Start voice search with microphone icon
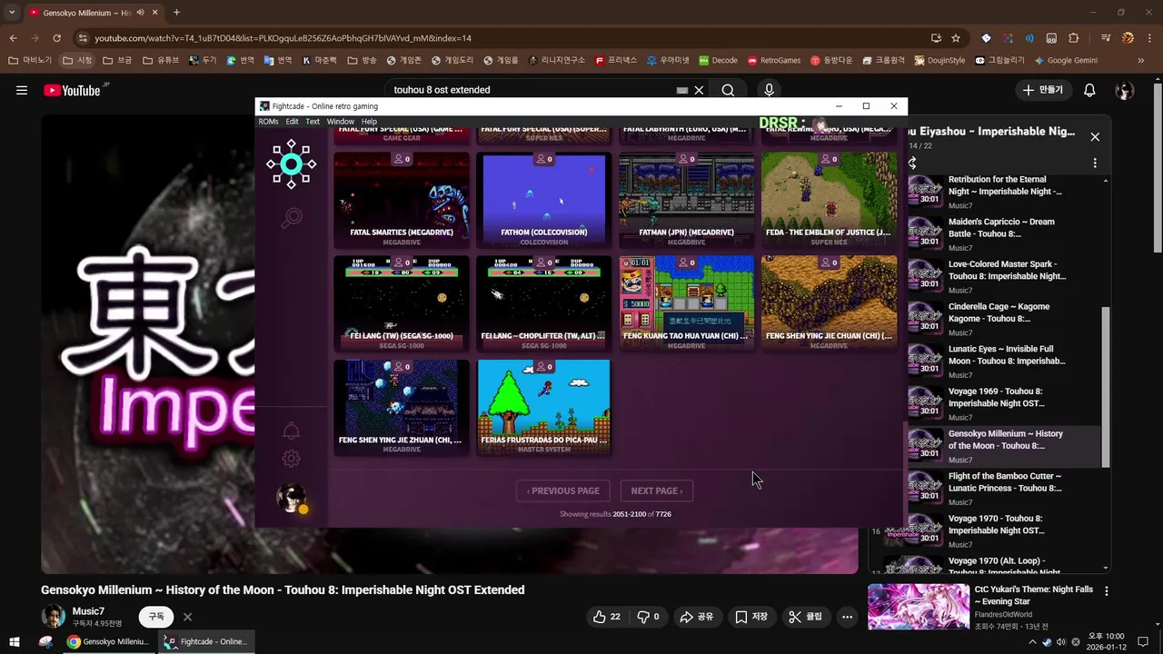1163x654 pixels. [x=769, y=90]
